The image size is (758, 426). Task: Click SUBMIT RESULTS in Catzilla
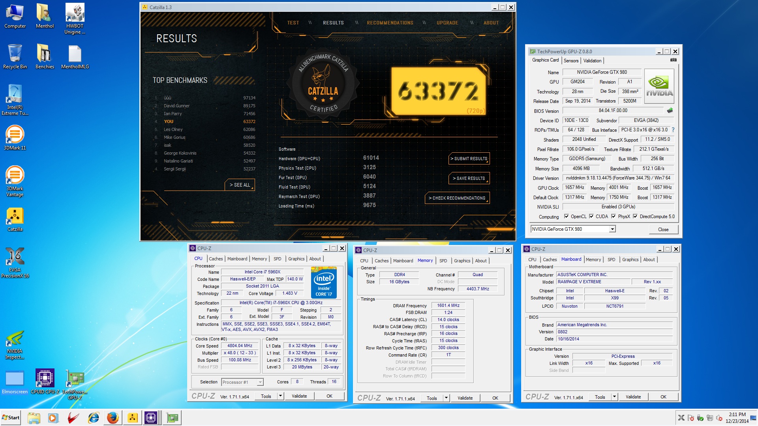[469, 159]
